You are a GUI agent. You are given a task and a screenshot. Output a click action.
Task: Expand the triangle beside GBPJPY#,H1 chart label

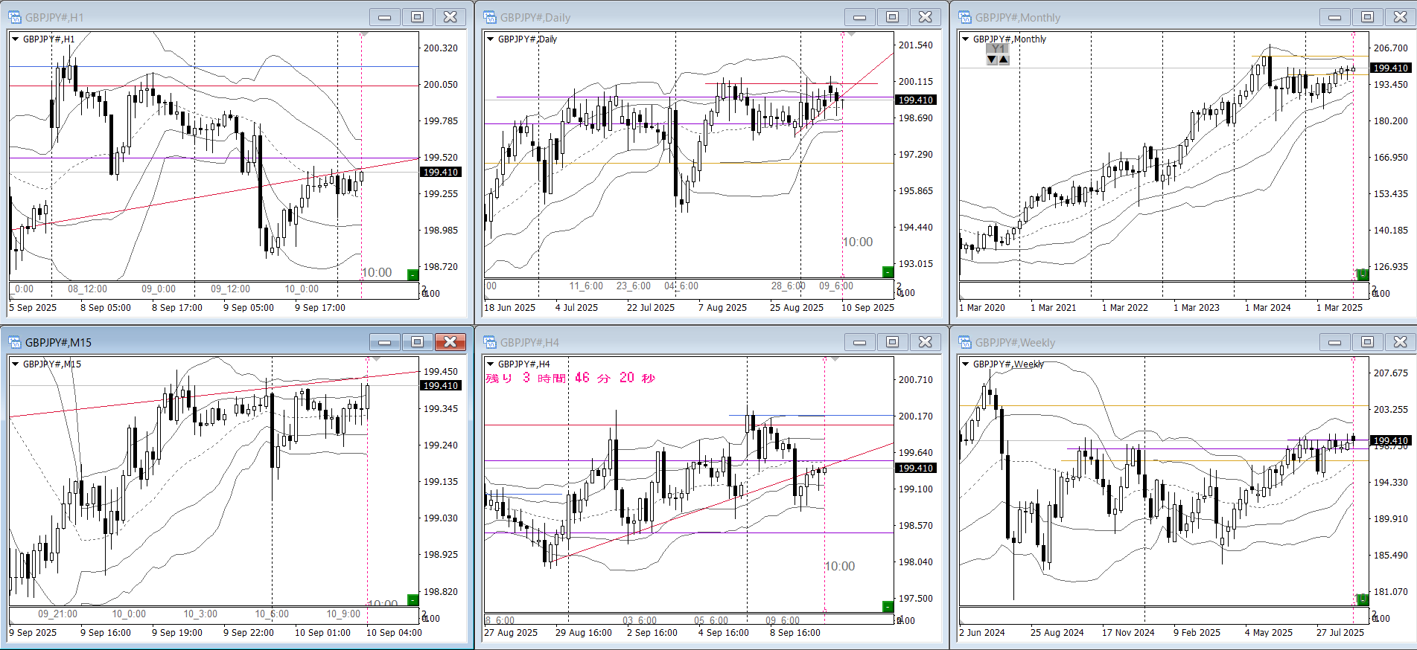[15, 39]
